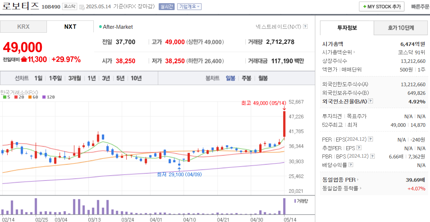
Task: Select 5년 line chart period
Action: (x=120, y=78)
